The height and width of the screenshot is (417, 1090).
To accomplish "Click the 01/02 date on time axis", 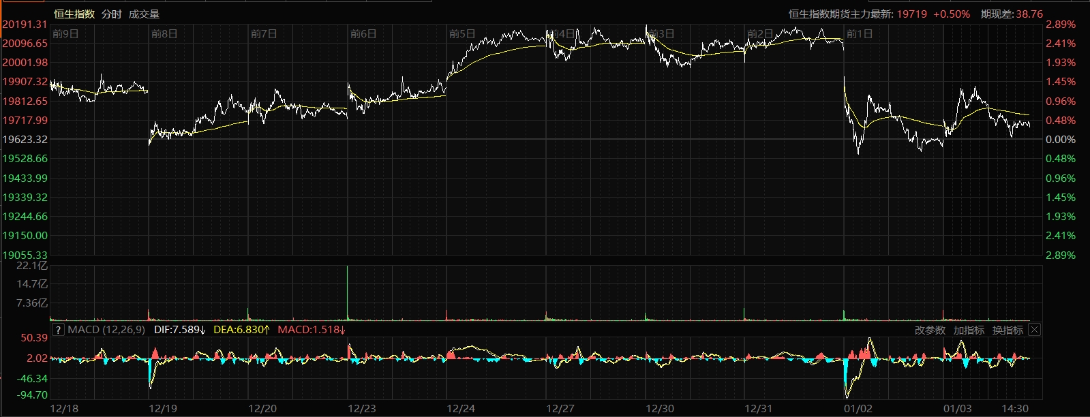I will pyautogui.click(x=858, y=409).
